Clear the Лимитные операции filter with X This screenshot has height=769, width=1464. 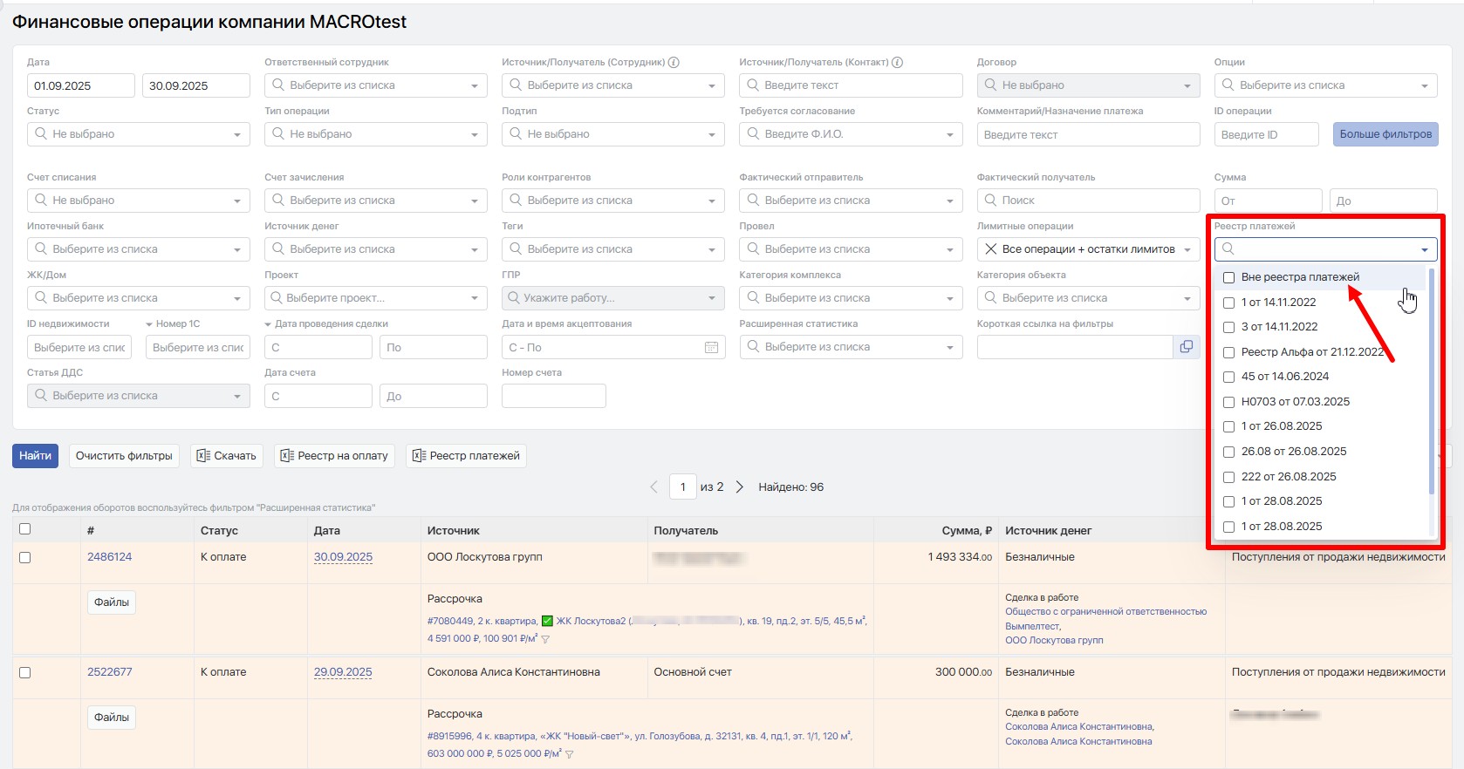[990, 249]
